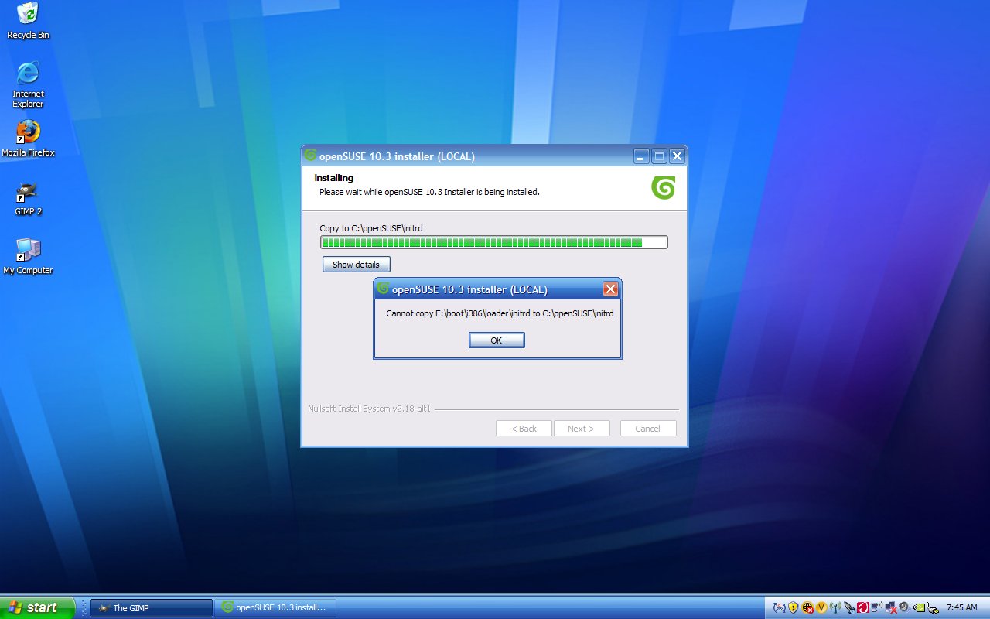Screen dimensions: 990x619
Task: Click the Windows security shield tray icon
Action: [x=794, y=607]
